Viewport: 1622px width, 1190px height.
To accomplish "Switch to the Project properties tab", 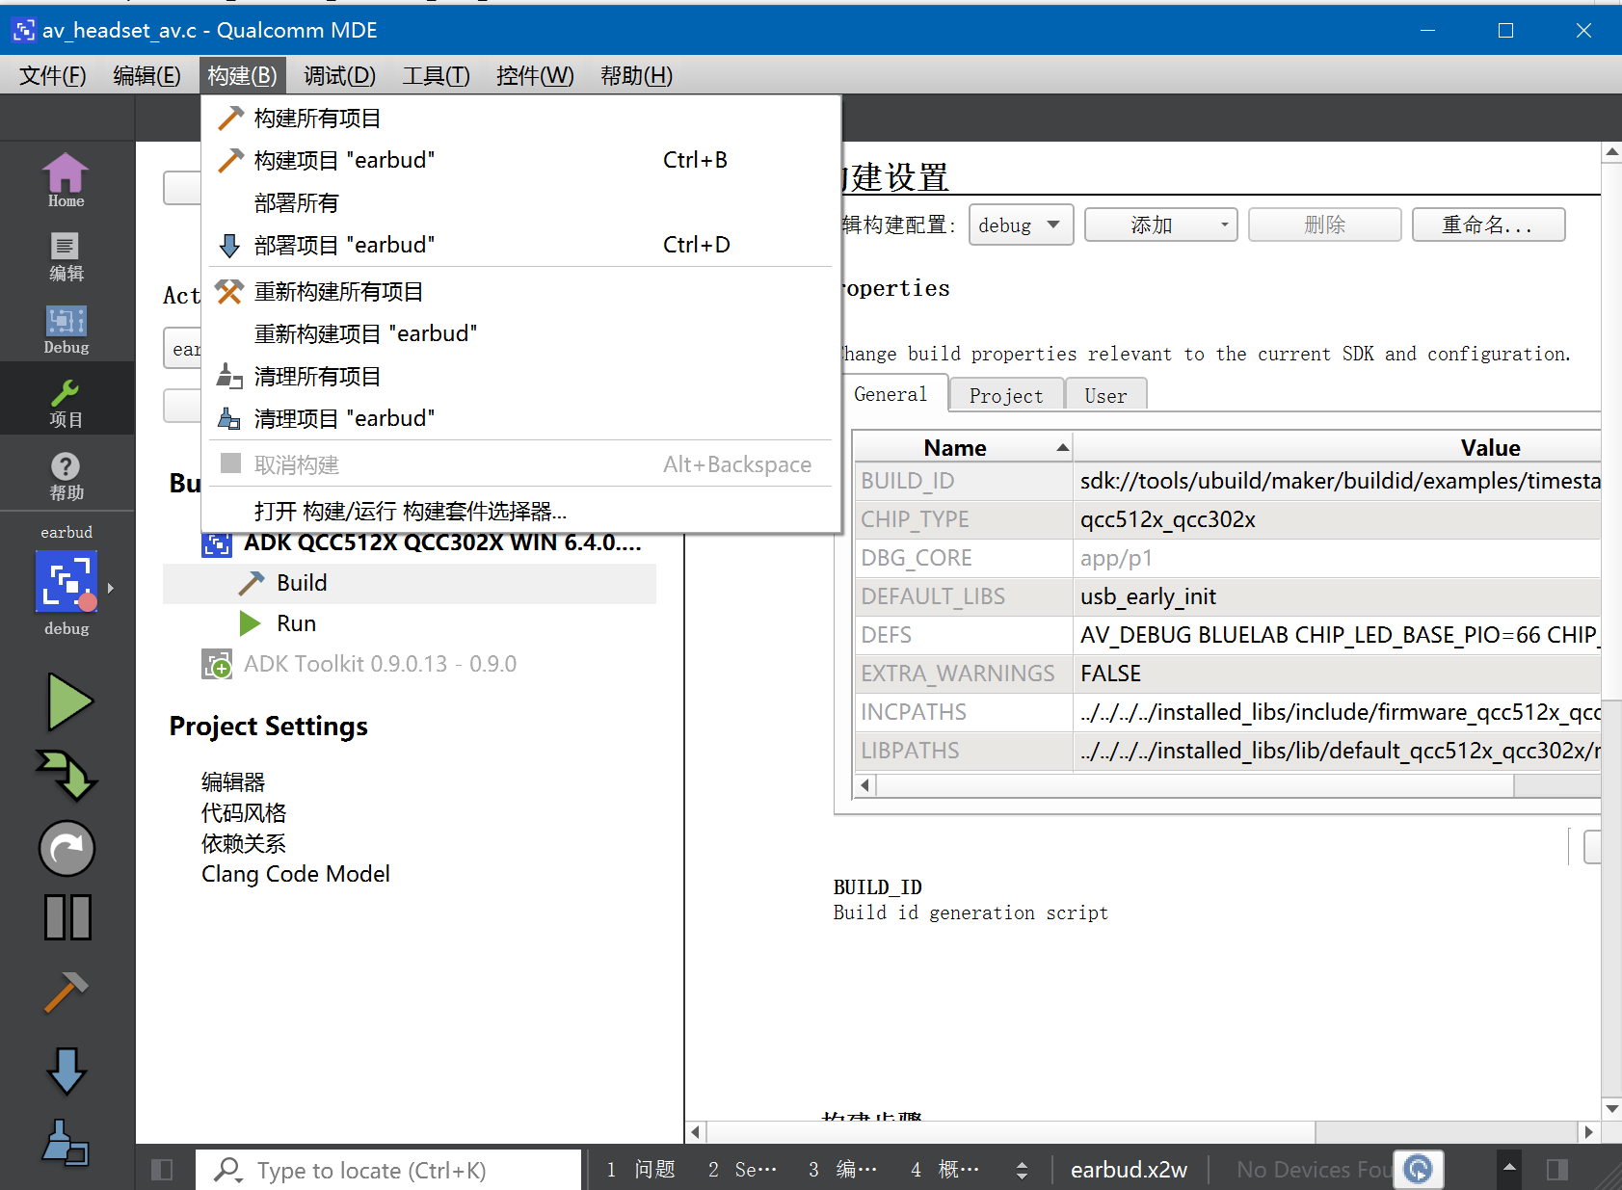I will point(1005,395).
